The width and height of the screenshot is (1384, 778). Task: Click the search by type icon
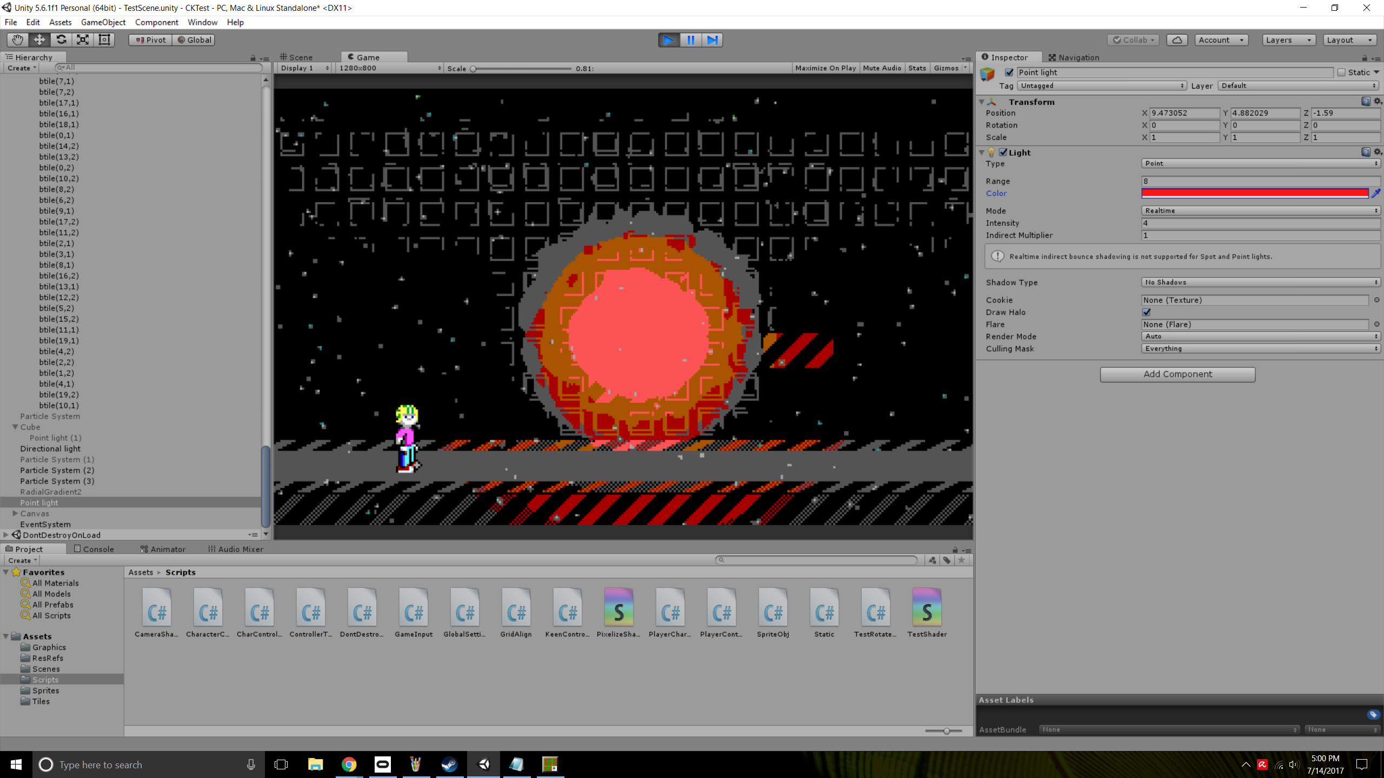click(x=933, y=560)
